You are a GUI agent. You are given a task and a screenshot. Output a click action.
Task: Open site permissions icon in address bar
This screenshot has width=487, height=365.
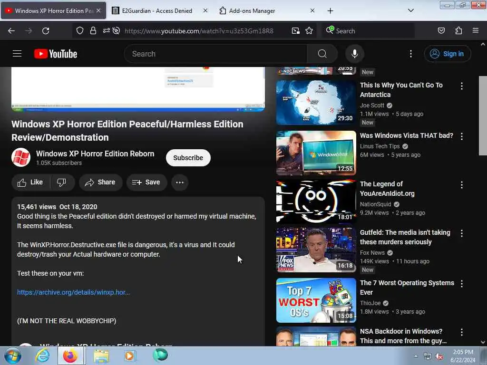pos(106,30)
